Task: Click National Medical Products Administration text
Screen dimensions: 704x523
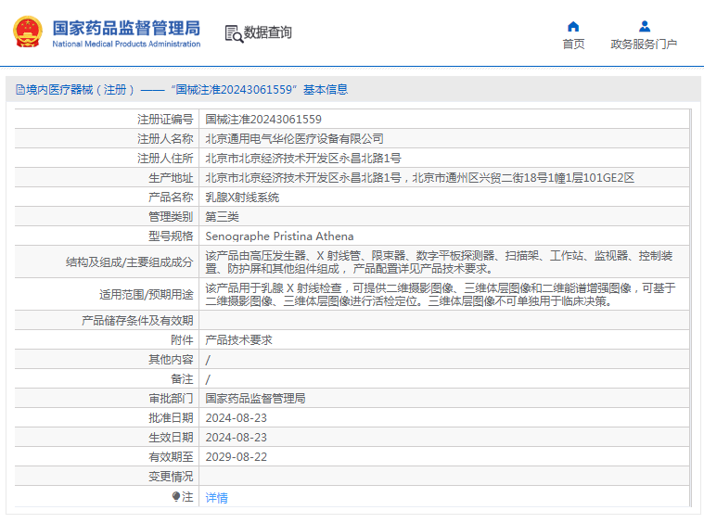Action: point(126,44)
